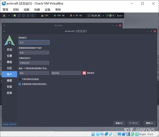The width and height of the screenshot is (159, 137).
Task: Click the plus icon on Welcome window titlebar
Action: pyautogui.click(x=4, y=25)
